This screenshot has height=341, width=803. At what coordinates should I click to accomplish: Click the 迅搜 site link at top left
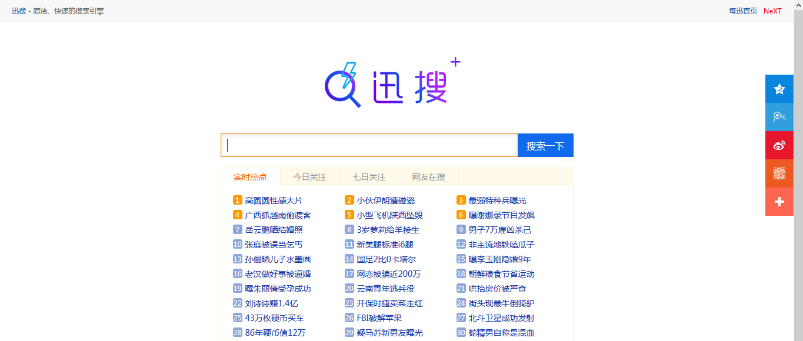click(18, 10)
